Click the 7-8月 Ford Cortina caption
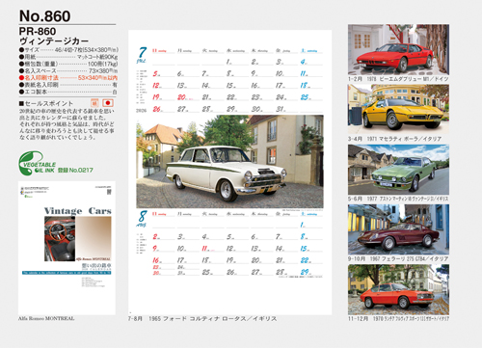Screen dimensions: 482x348 pyautogui.click(x=202, y=319)
